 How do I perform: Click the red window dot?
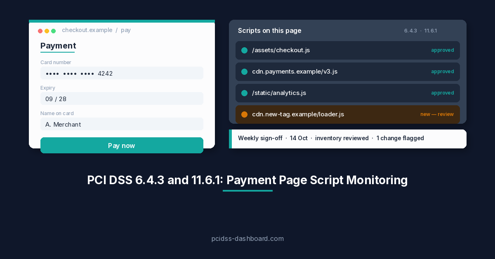coord(40,31)
